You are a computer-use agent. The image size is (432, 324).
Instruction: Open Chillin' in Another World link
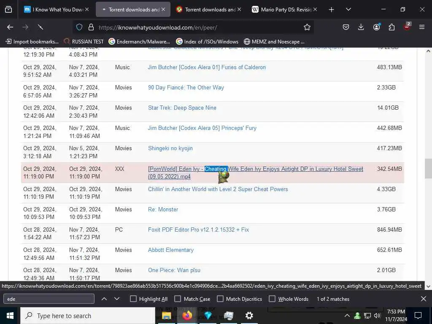(x=218, y=189)
